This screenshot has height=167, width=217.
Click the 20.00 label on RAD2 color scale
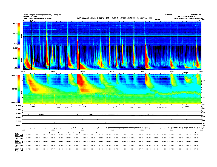tap(15, 34)
